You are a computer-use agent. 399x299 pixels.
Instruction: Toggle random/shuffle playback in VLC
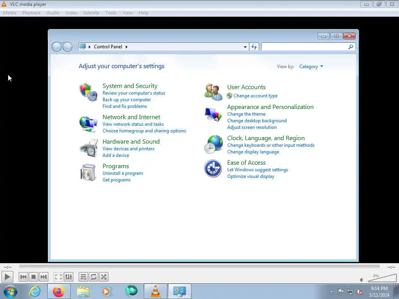coord(104,277)
